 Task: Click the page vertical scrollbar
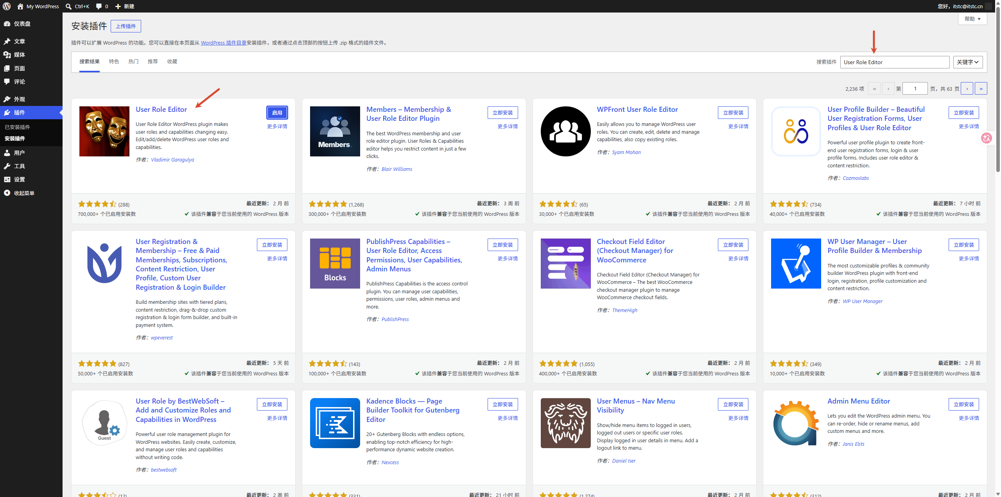998,90
